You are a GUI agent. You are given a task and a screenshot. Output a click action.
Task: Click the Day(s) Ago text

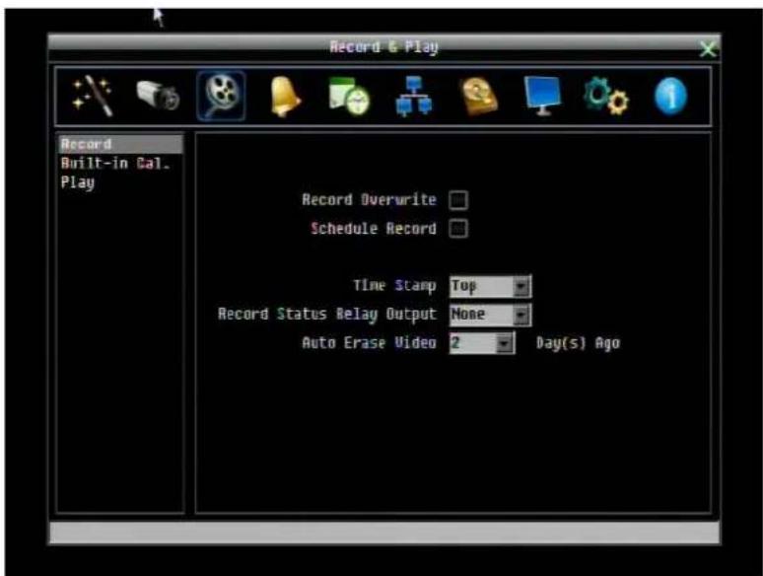click(578, 343)
